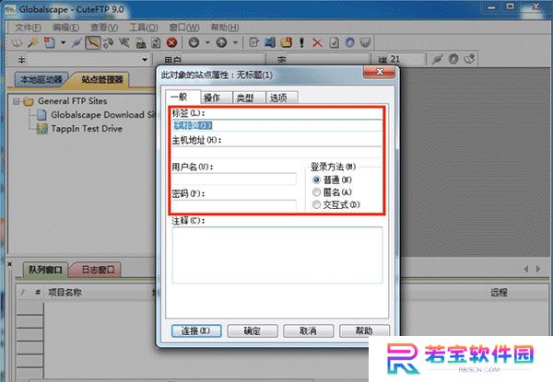Click the 标签(L) label input field
The height and width of the screenshot is (382, 553).
277,125
